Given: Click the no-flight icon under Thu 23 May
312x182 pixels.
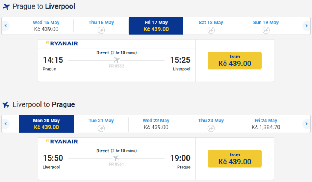Looking at the screenshot, I should point(211,128).
